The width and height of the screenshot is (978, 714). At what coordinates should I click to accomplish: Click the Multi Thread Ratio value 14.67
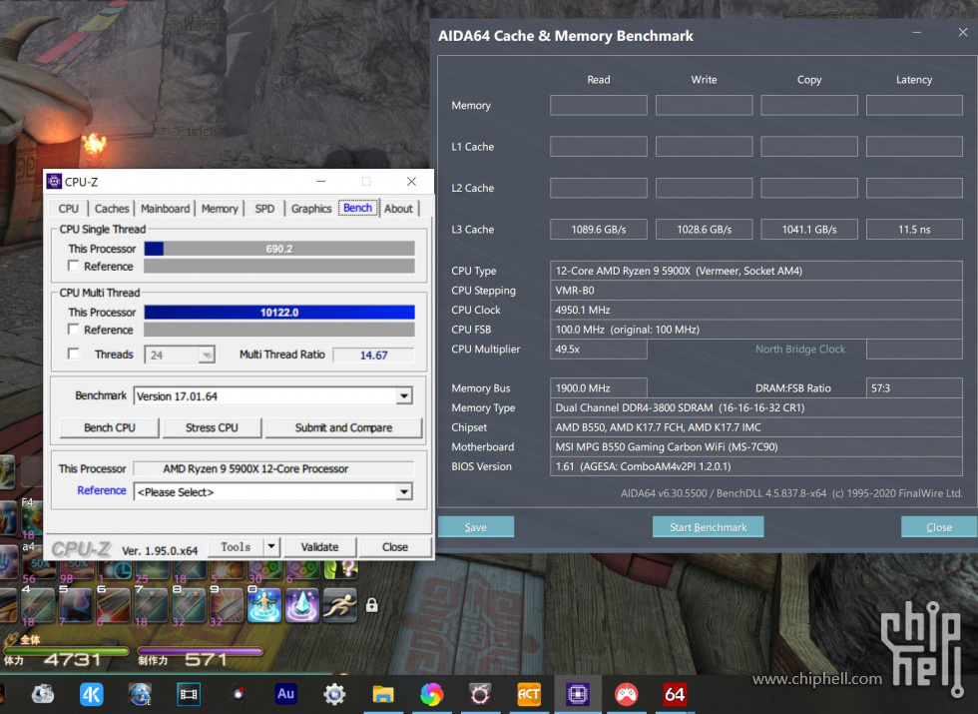pyautogui.click(x=373, y=356)
